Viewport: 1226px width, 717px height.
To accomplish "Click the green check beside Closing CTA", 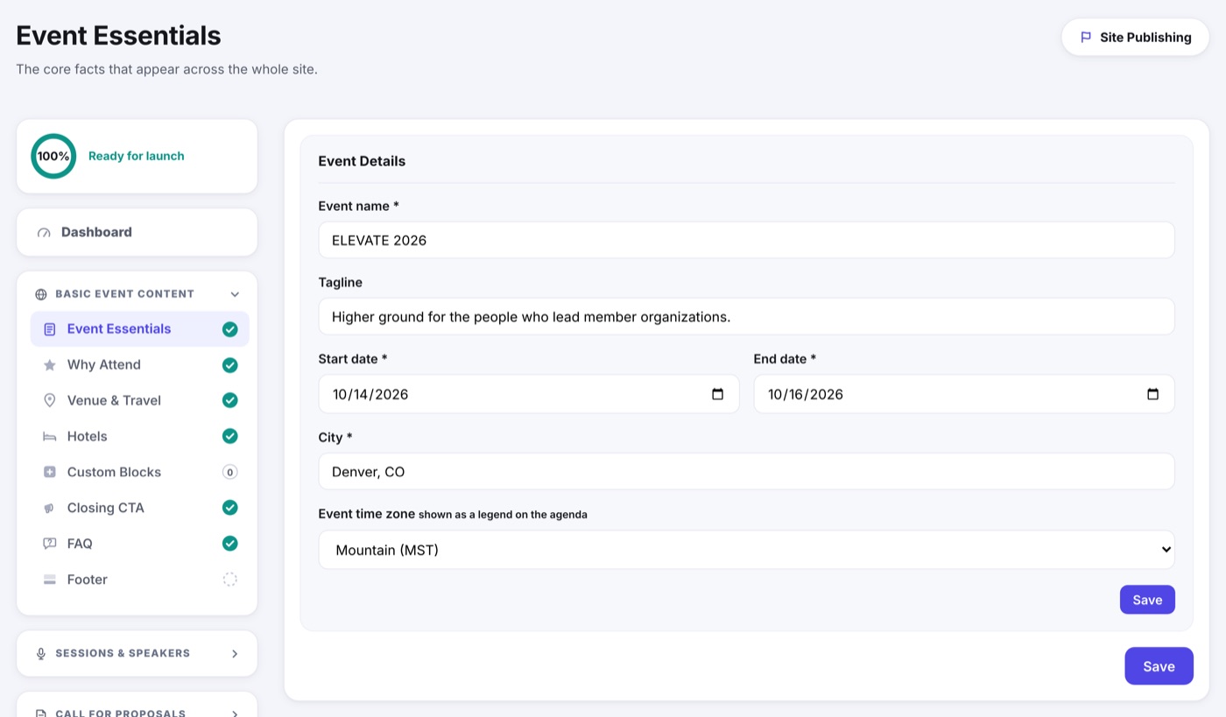I will 230,508.
